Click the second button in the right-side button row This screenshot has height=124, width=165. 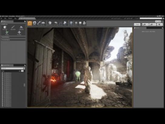point(145,25)
